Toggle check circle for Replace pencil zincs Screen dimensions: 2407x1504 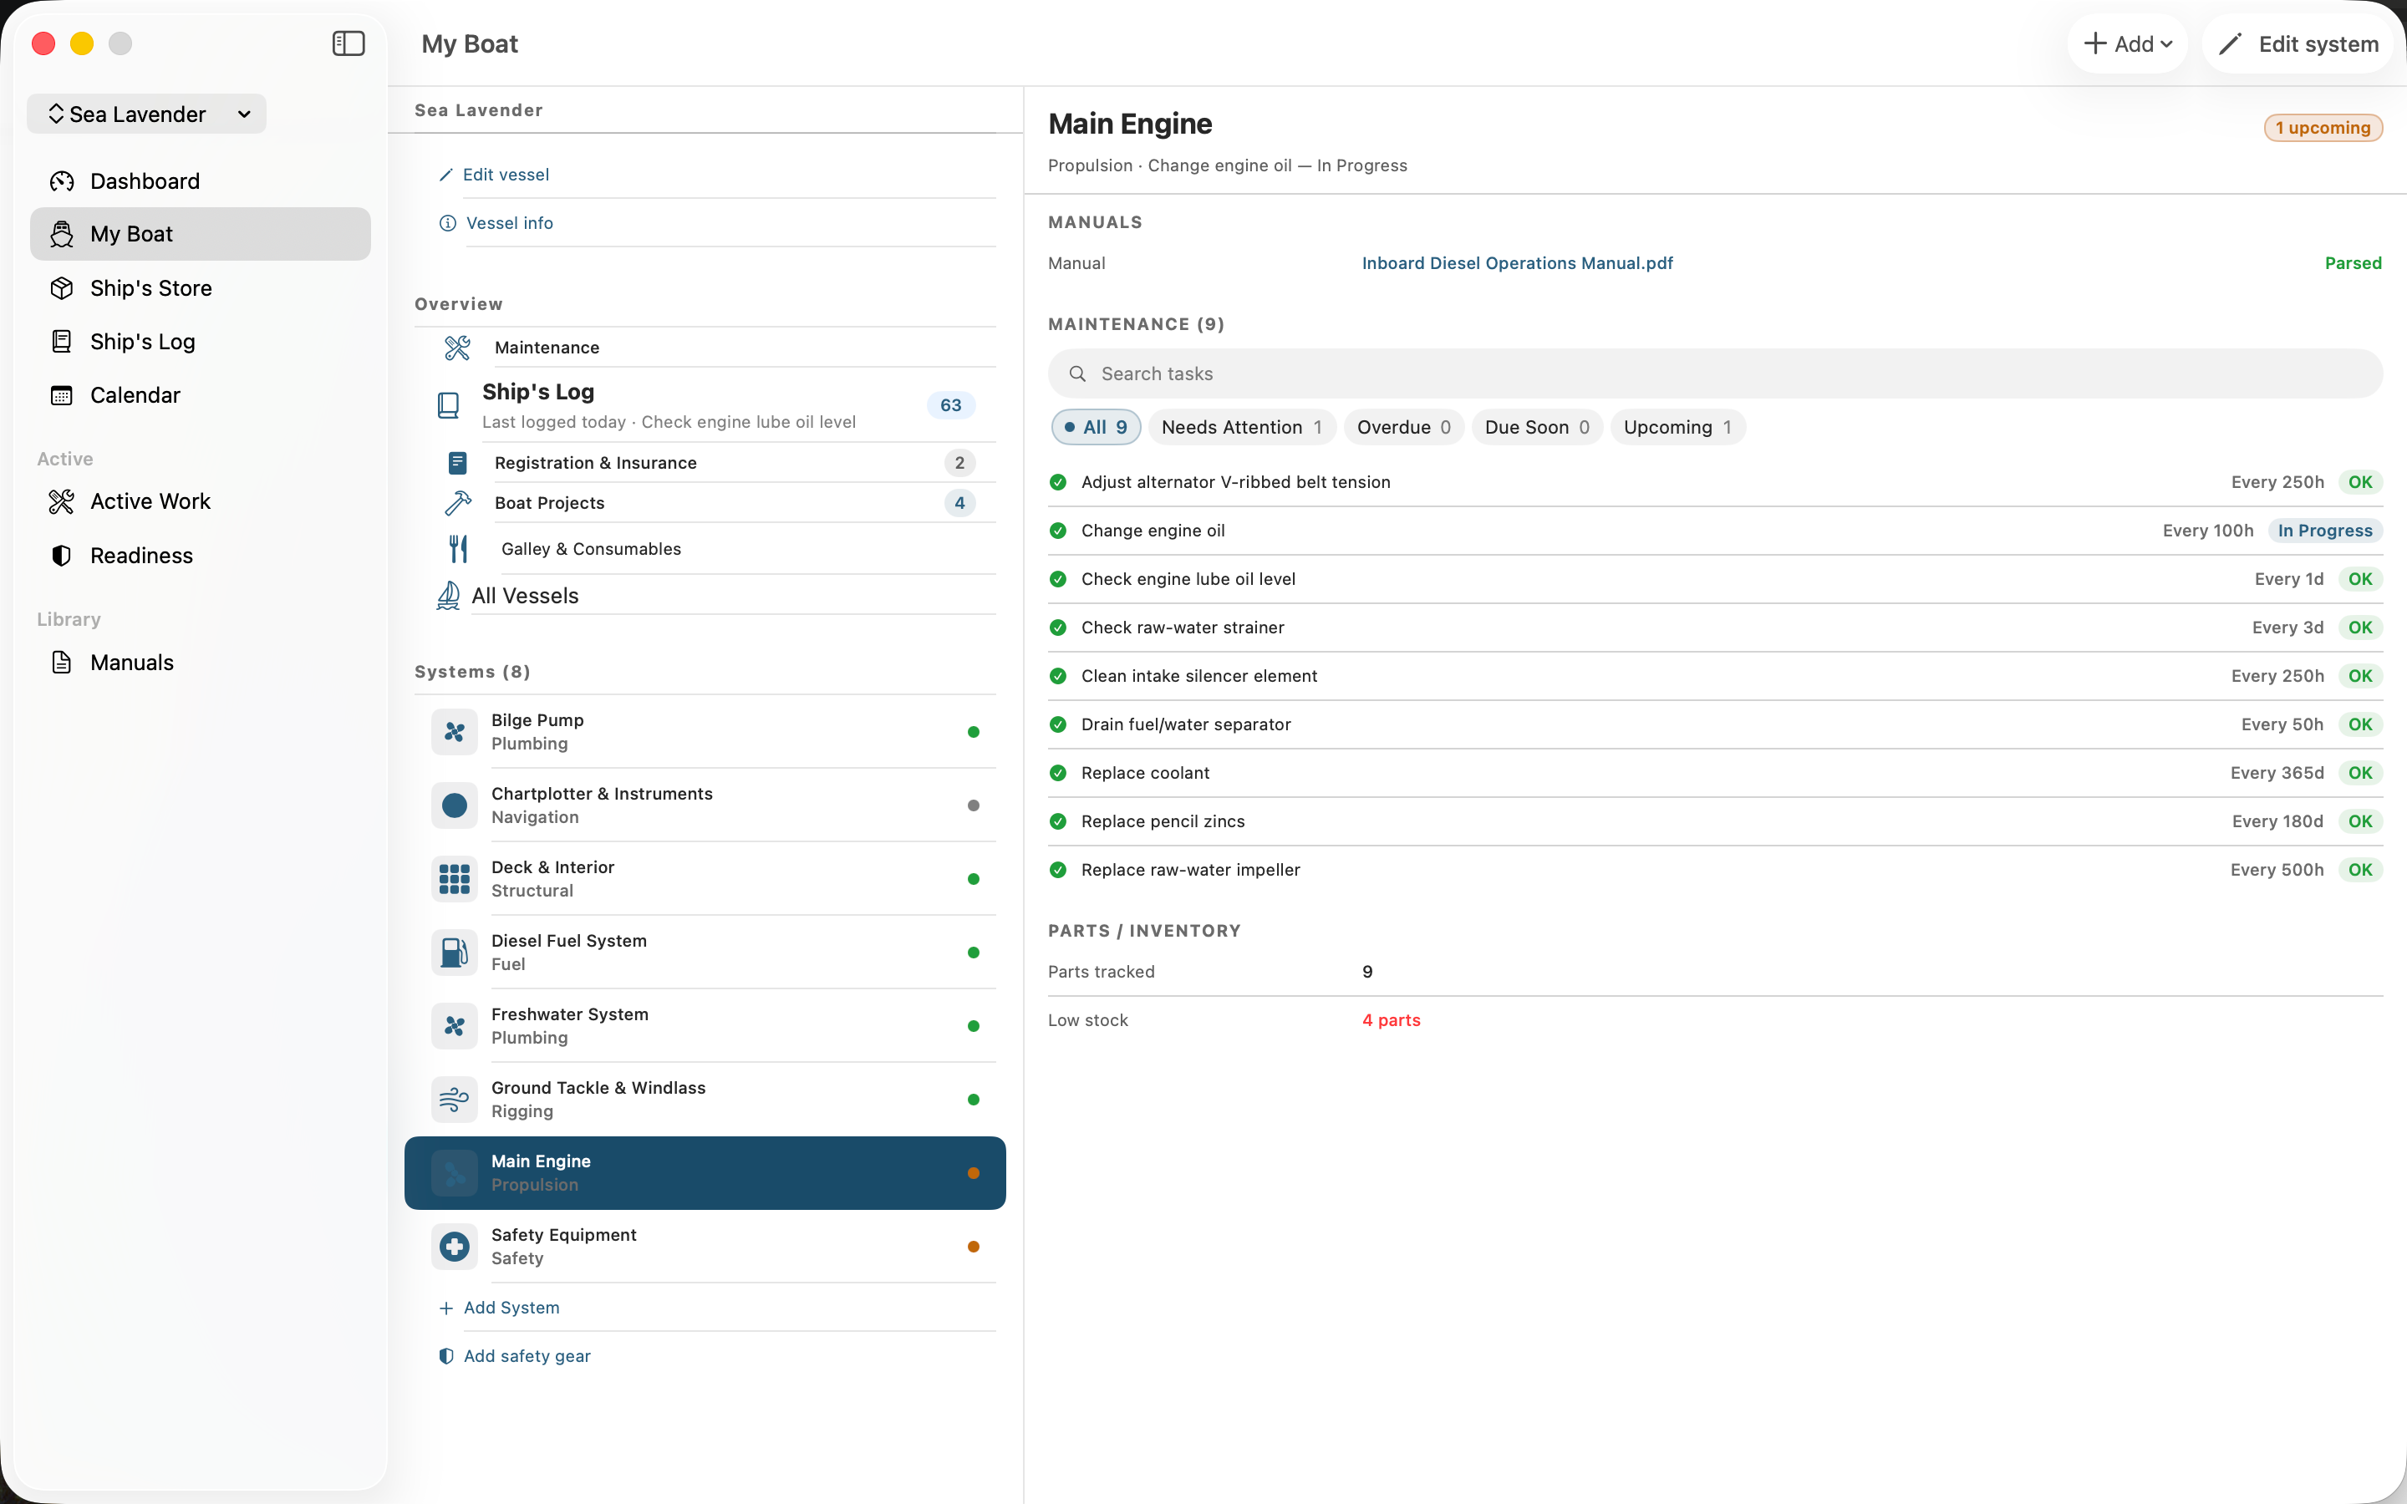point(1058,821)
